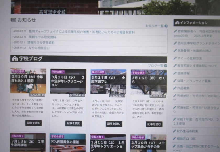This screenshot has width=220, height=152.
Task: Open すぐーる登録方法 in the sidebar
Action: [190, 58]
